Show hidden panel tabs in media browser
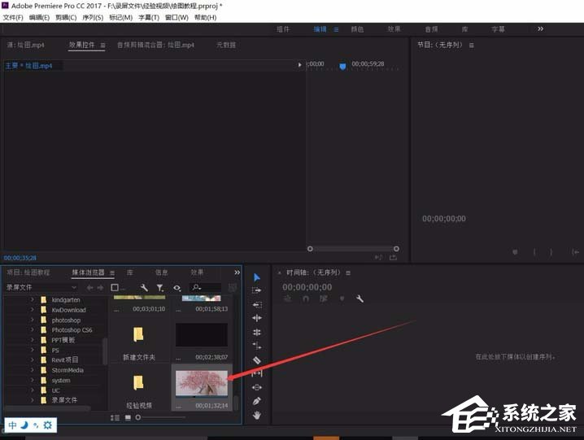Viewport: 584px width, 440px height. (x=237, y=272)
